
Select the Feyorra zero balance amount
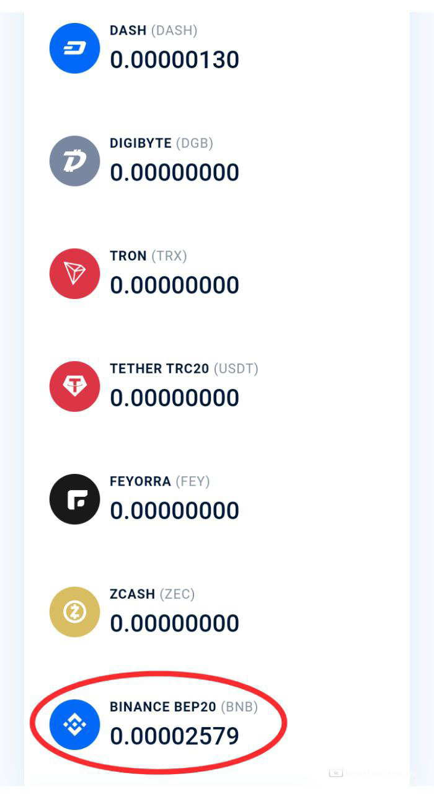pos(174,511)
